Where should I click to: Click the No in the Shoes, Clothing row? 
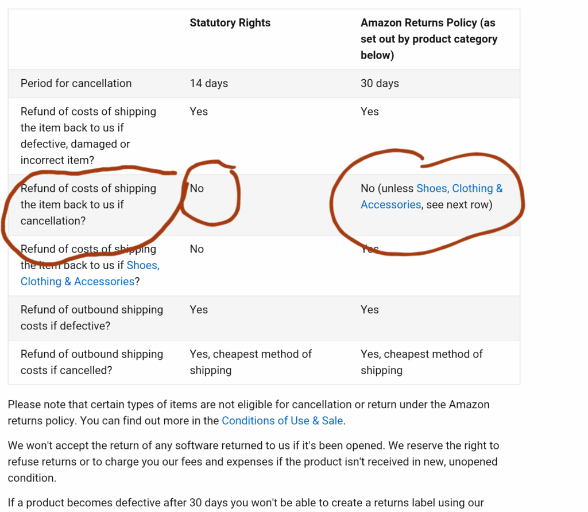[x=197, y=249]
